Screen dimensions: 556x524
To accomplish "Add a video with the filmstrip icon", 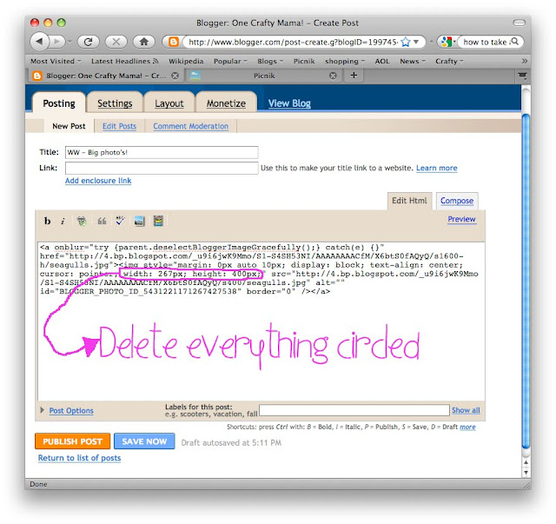I will [158, 221].
